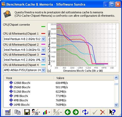
Task: Click the options table icon in bottom toolbar
Action: pos(8,112)
